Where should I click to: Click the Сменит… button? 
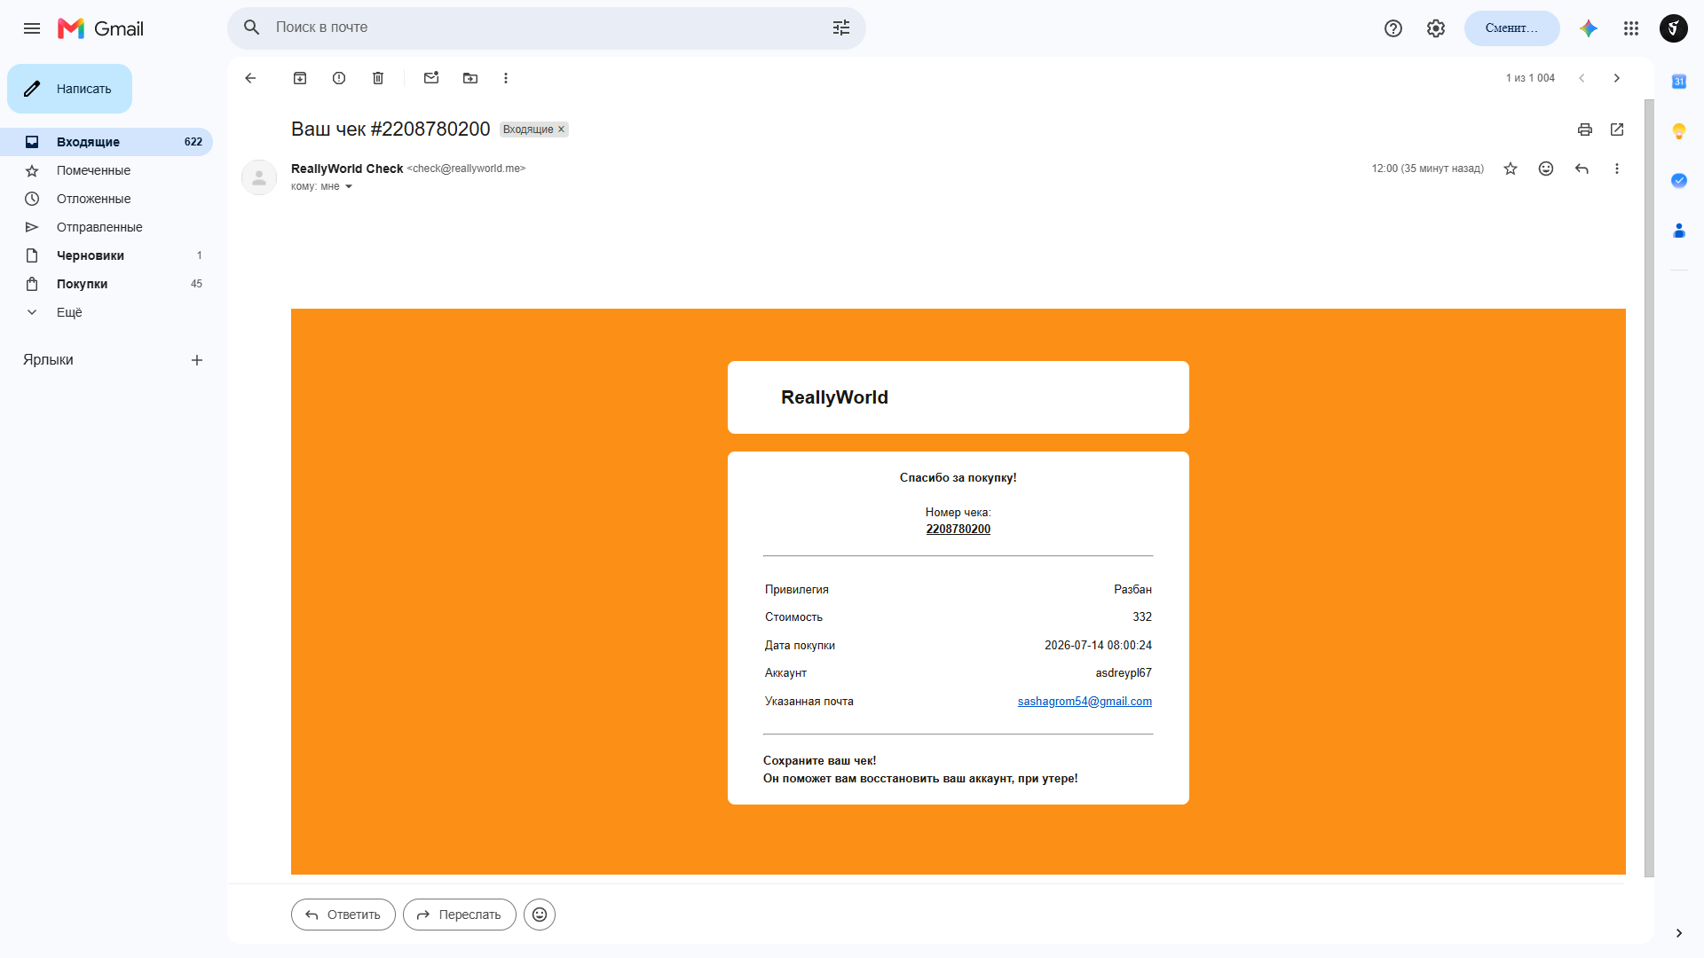click(1512, 28)
